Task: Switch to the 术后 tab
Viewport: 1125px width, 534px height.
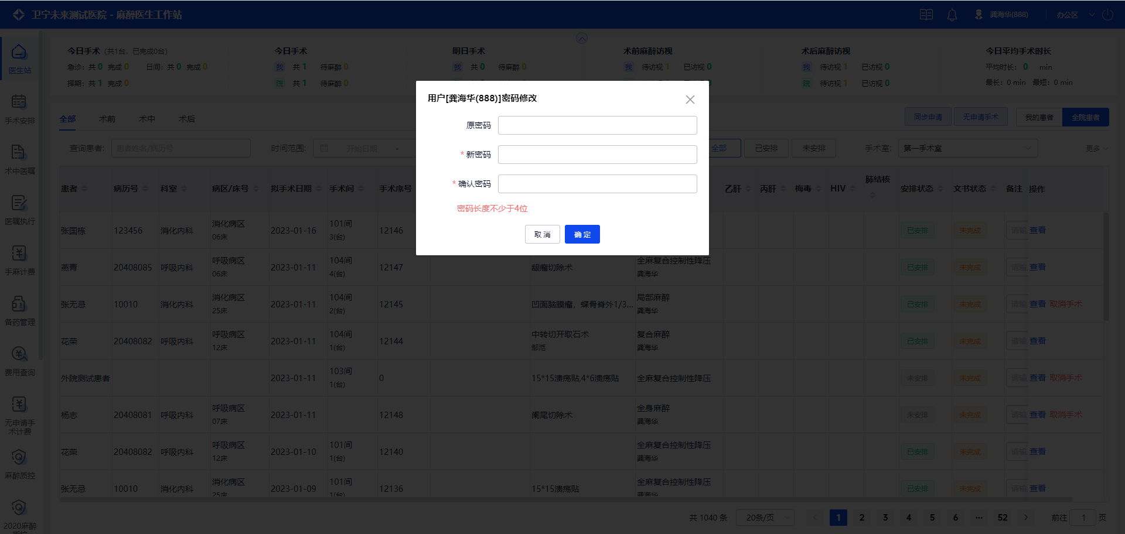Action: pyautogui.click(x=186, y=119)
